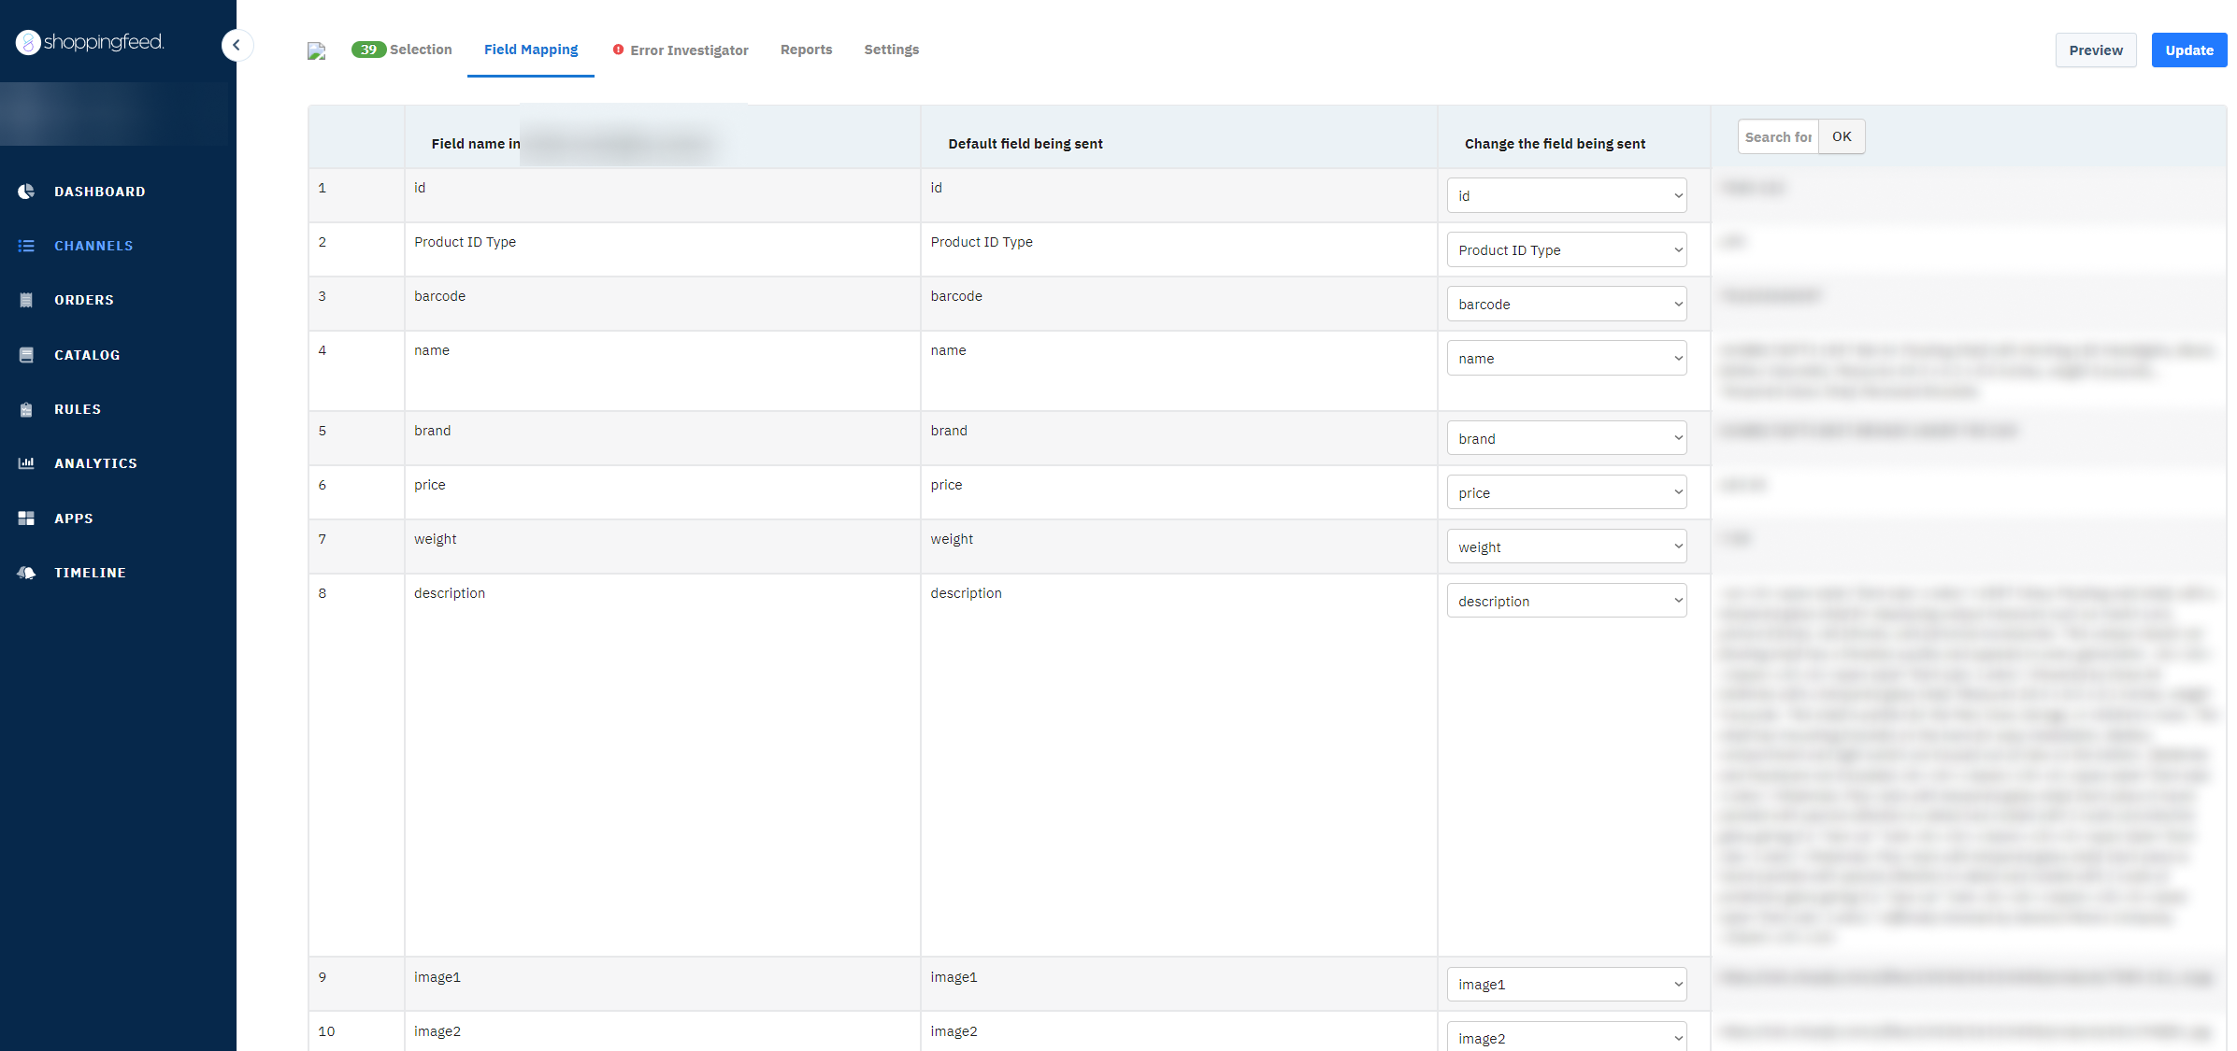Click the Timeline label in sidebar

90,573
